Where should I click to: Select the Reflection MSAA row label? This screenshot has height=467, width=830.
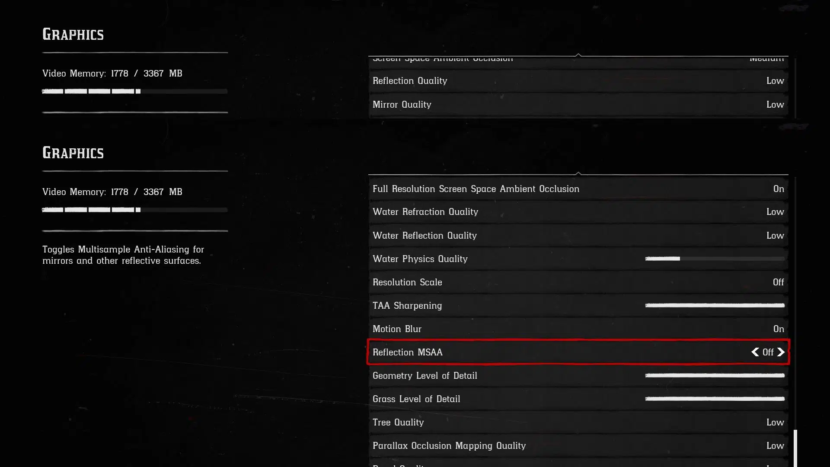[408, 352]
